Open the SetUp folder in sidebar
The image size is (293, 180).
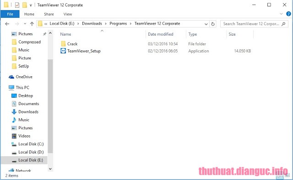(x=23, y=66)
